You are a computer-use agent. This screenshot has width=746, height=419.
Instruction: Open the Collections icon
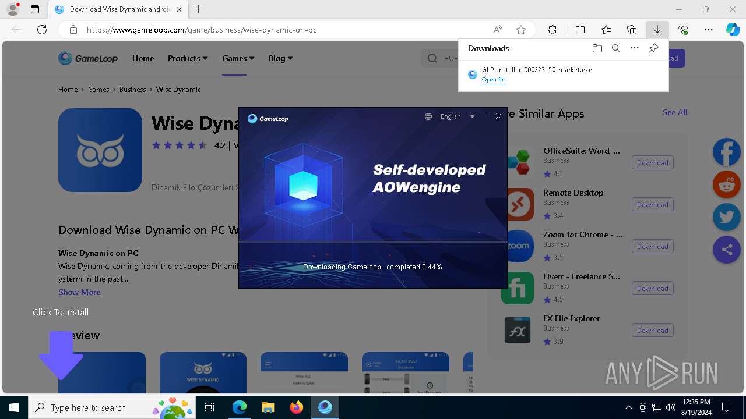[x=632, y=30]
